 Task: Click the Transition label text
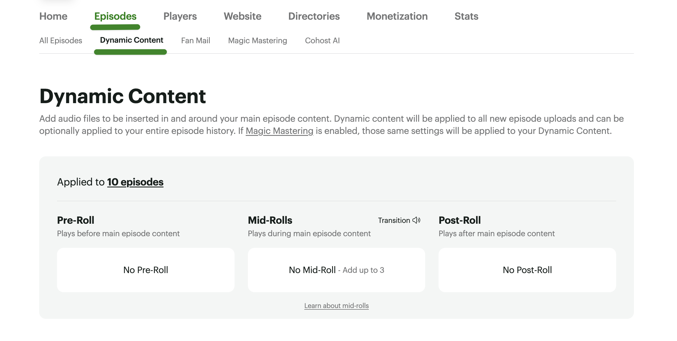[x=394, y=220]
